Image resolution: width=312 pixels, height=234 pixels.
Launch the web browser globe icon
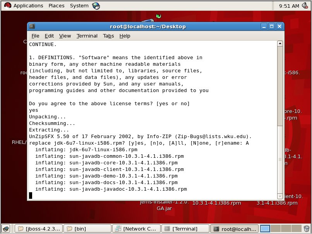click(x=96, y=6)
